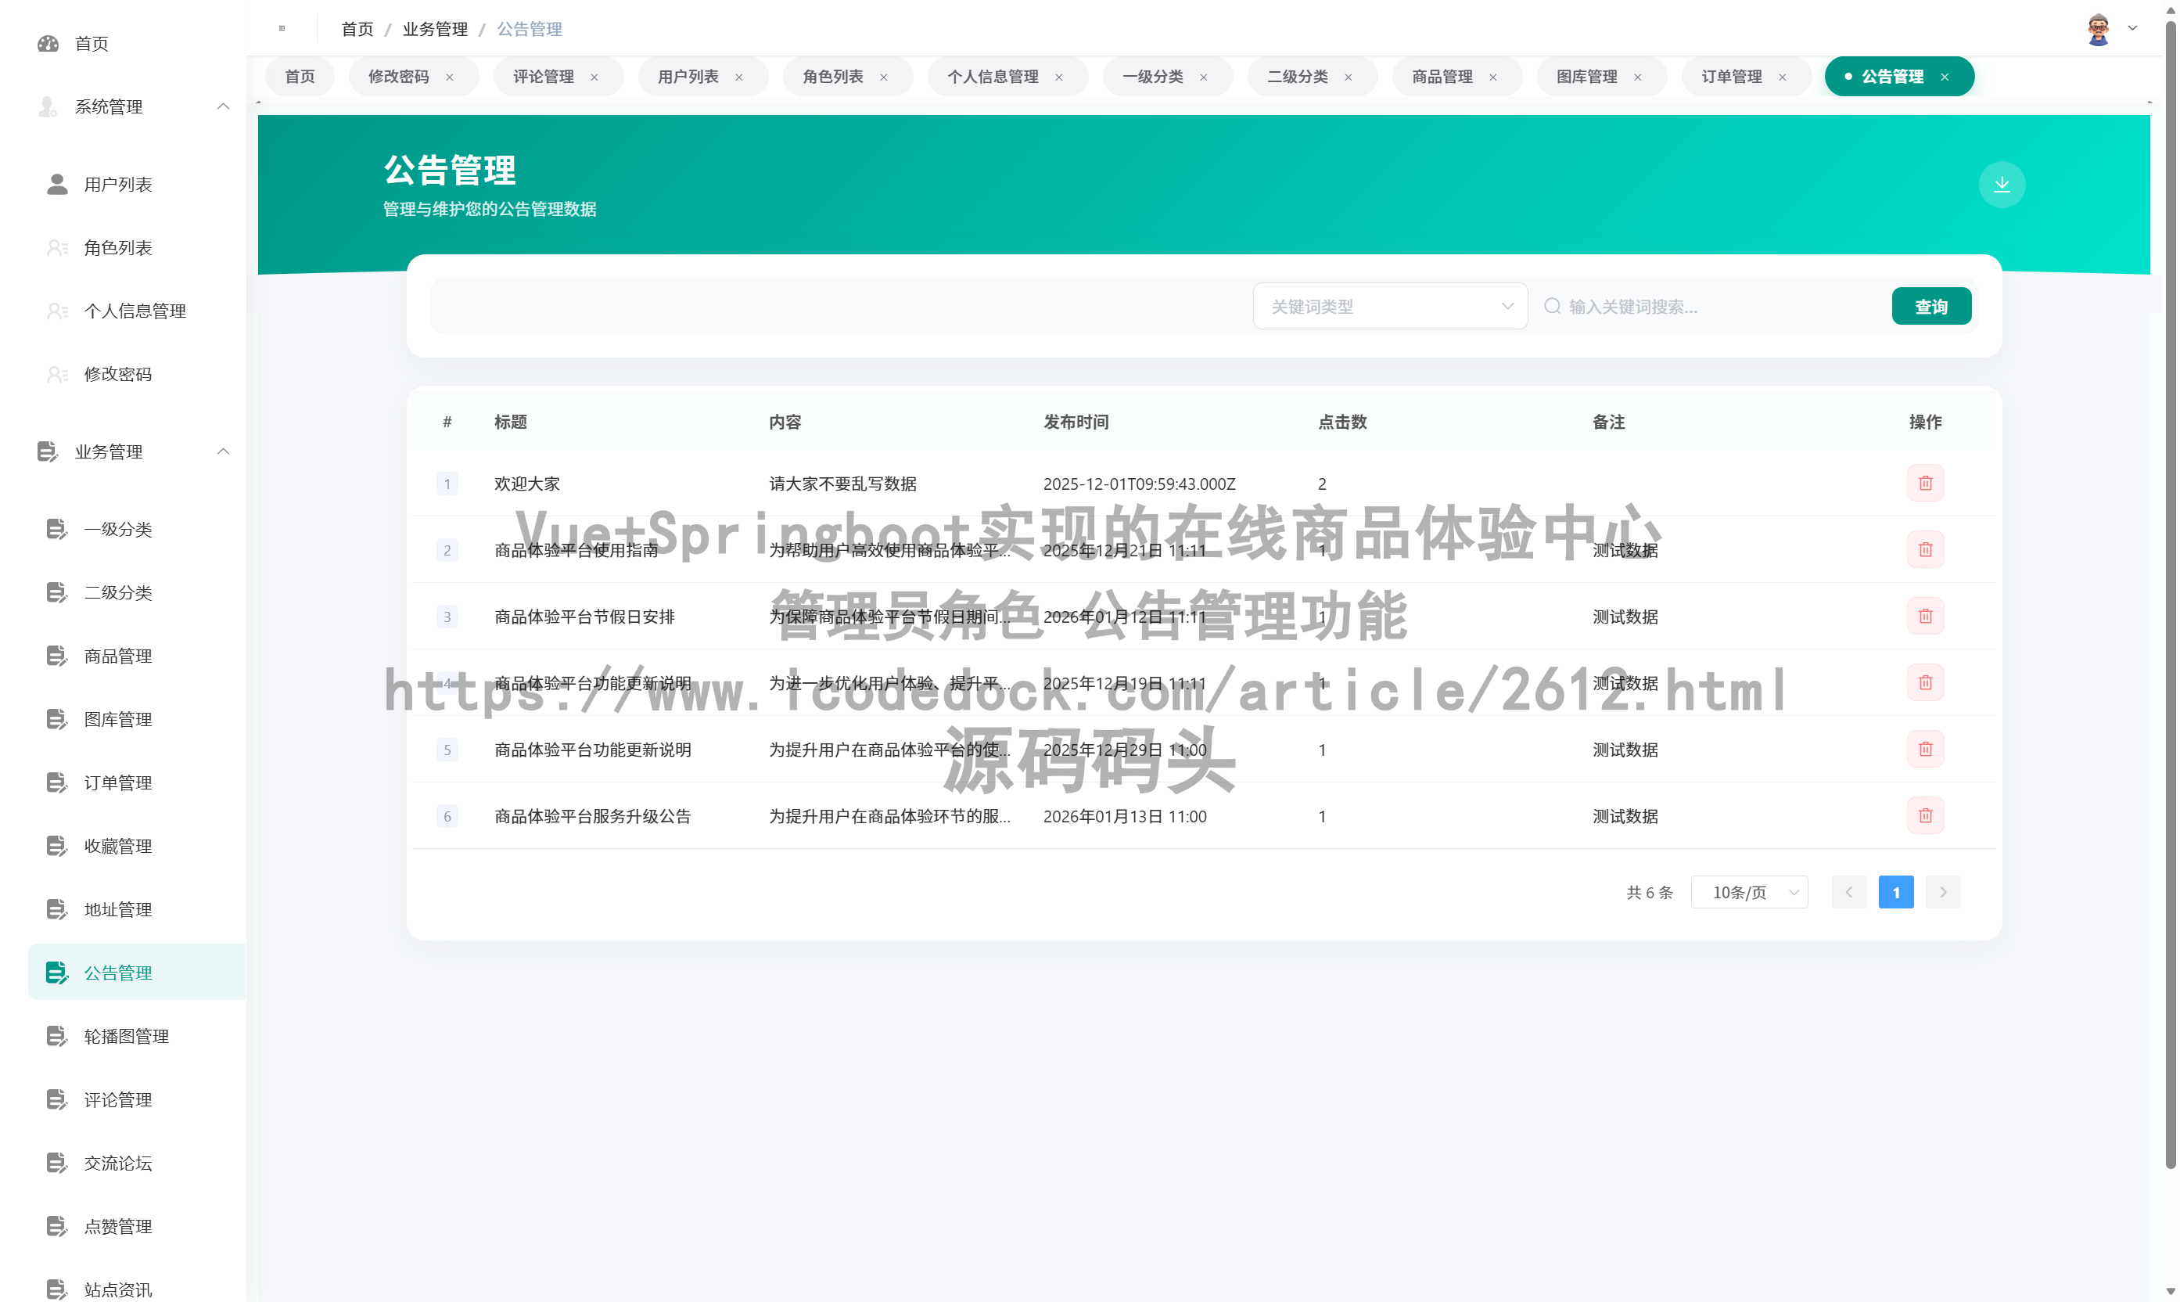This screenshot has width=2180, height=1302.
Task: Close the 评论管理 tab
Action: point(594,77)
